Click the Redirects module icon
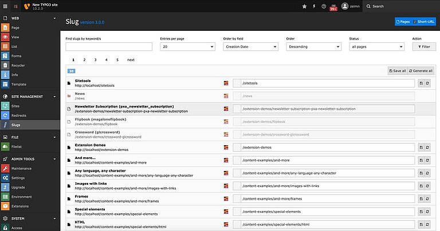This screenshot has width=440, height=231. (5, 115)
